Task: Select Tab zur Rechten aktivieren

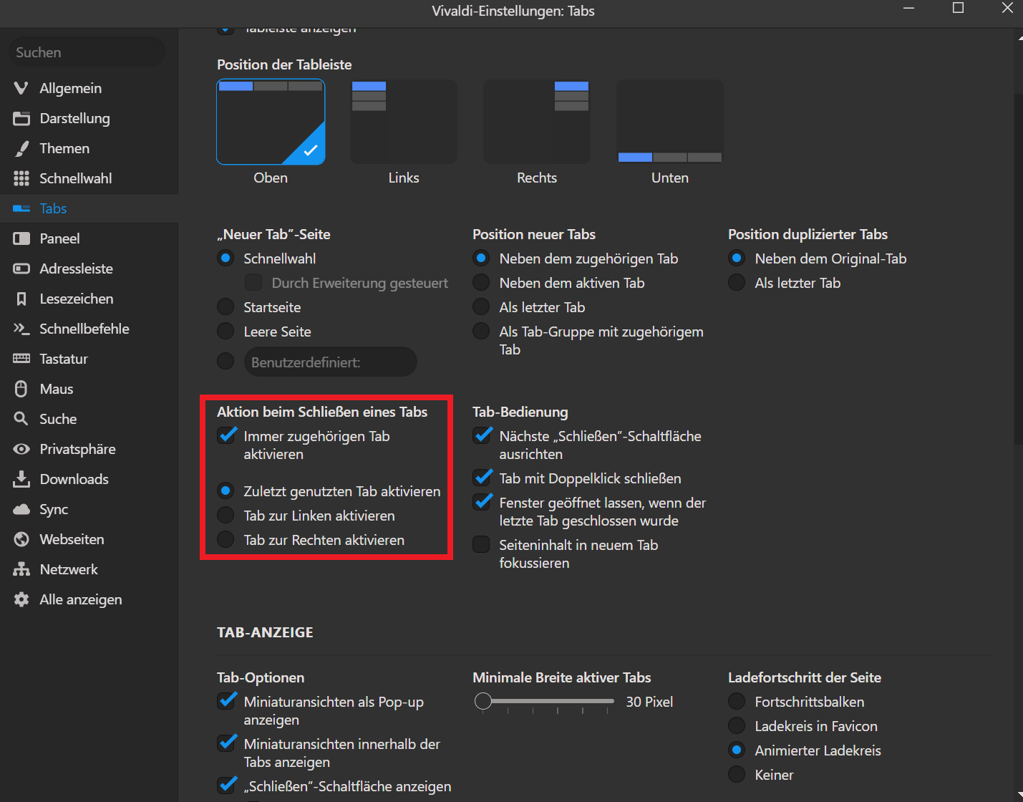Action: click(226, 540)
